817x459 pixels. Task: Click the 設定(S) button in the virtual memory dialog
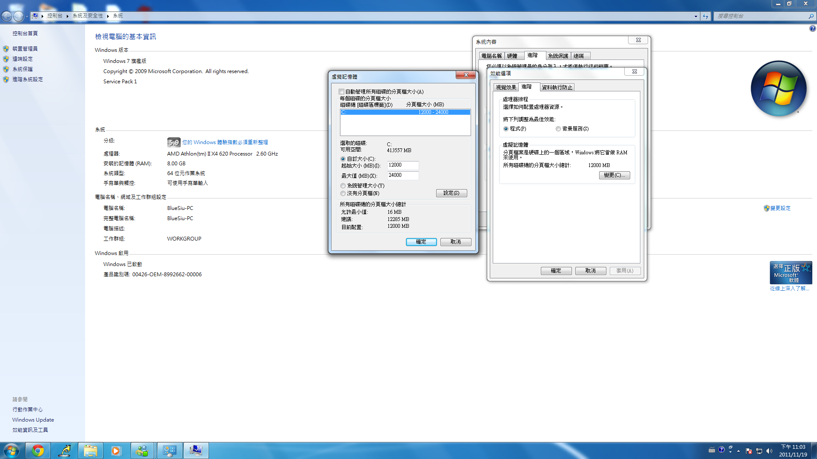click(451, 193)
